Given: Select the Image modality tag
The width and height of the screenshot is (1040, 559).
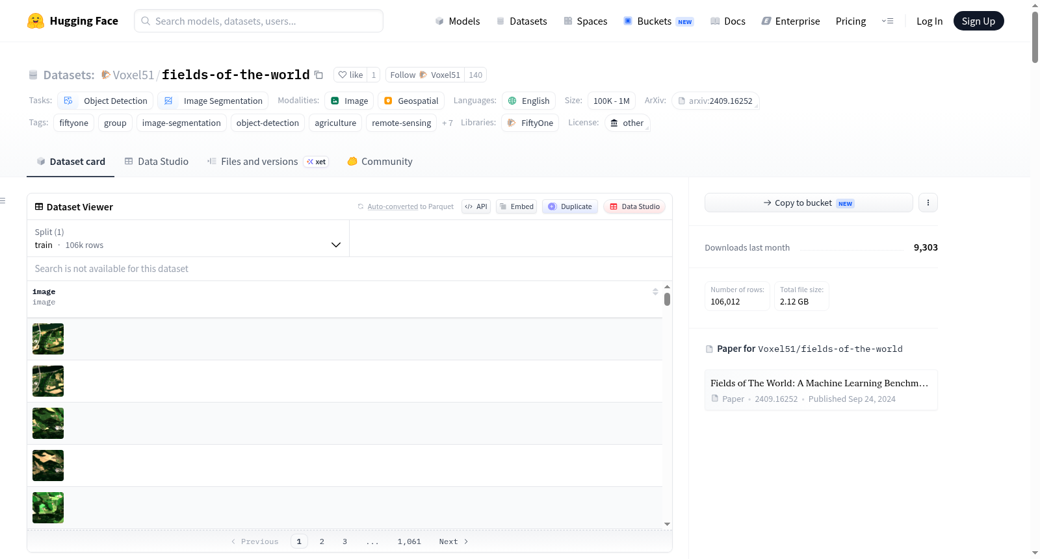Looking at the screenshot, I should [x=349, y=101].
